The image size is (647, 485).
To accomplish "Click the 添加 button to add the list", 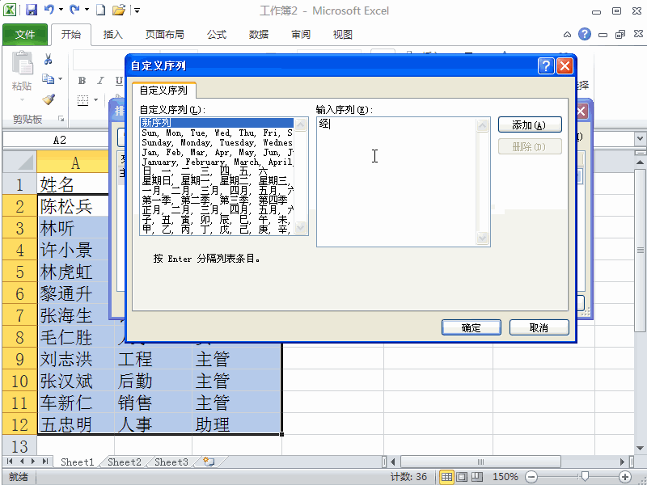I will 529,124.
